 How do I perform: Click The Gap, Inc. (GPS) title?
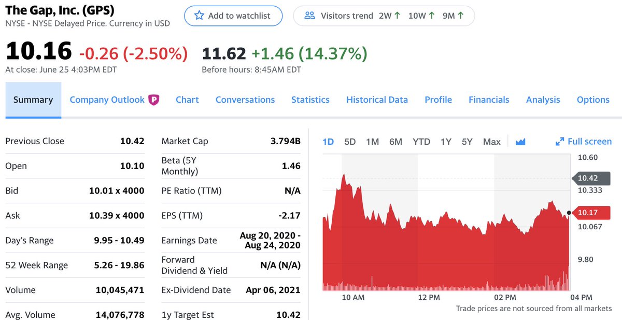[x=60, y=10]
